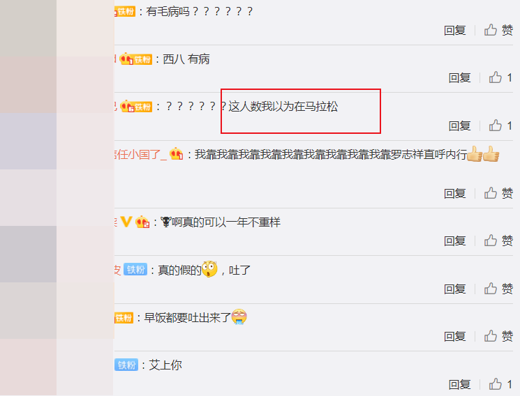The width and height of the screenshot is (520, 396).
Task: Open the username ending in 任小国了_
Action: (140, 154)
